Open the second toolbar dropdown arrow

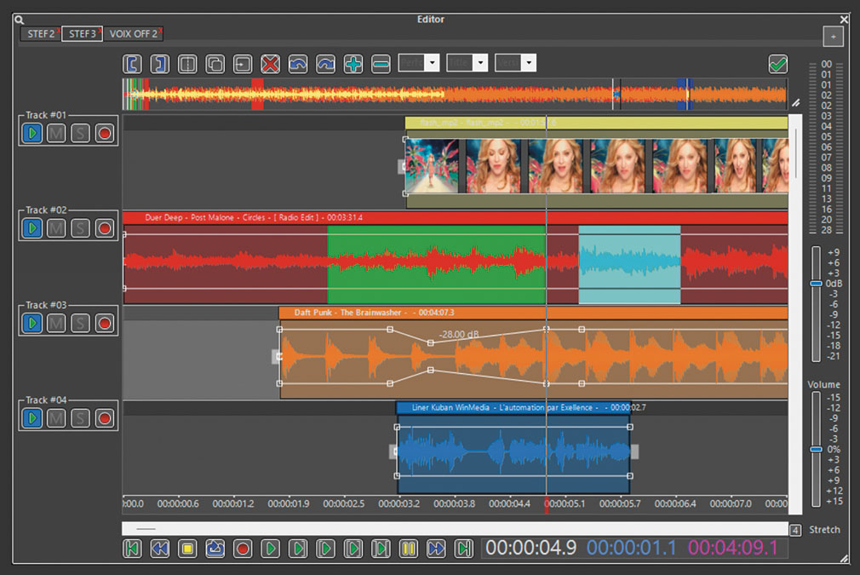coord(480,63)
